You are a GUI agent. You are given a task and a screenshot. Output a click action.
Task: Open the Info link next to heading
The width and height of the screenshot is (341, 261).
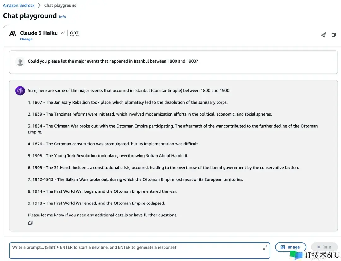point(63,17)
